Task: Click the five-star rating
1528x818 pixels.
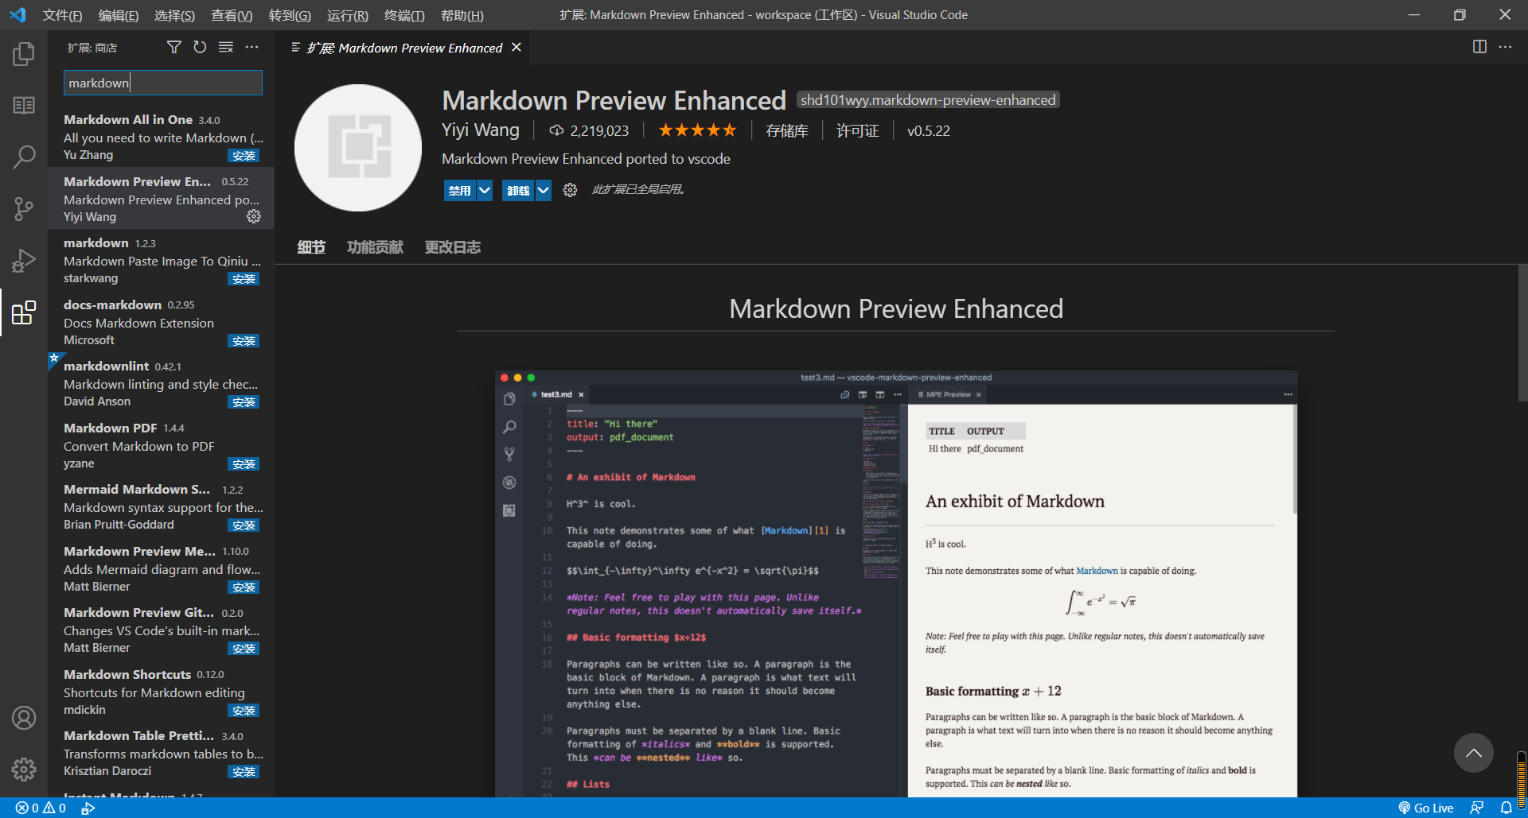Action: point(697,130)
